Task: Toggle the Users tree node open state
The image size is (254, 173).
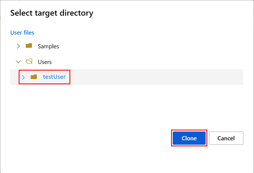Action: [x=18, y=62]
